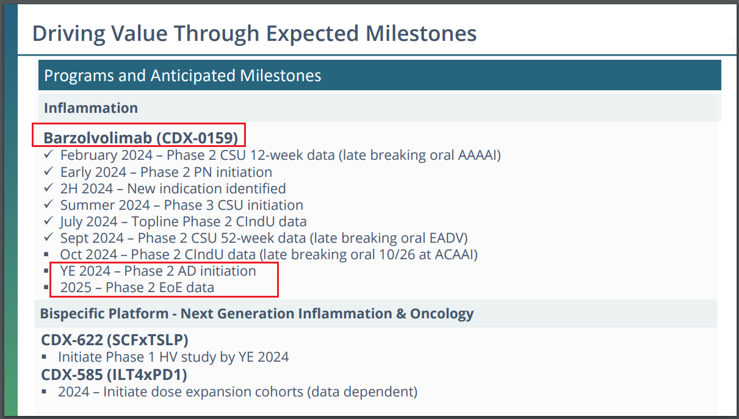Click the checkmark before Summer 2024 Phase 3 CSU

(x=48, y=205)
